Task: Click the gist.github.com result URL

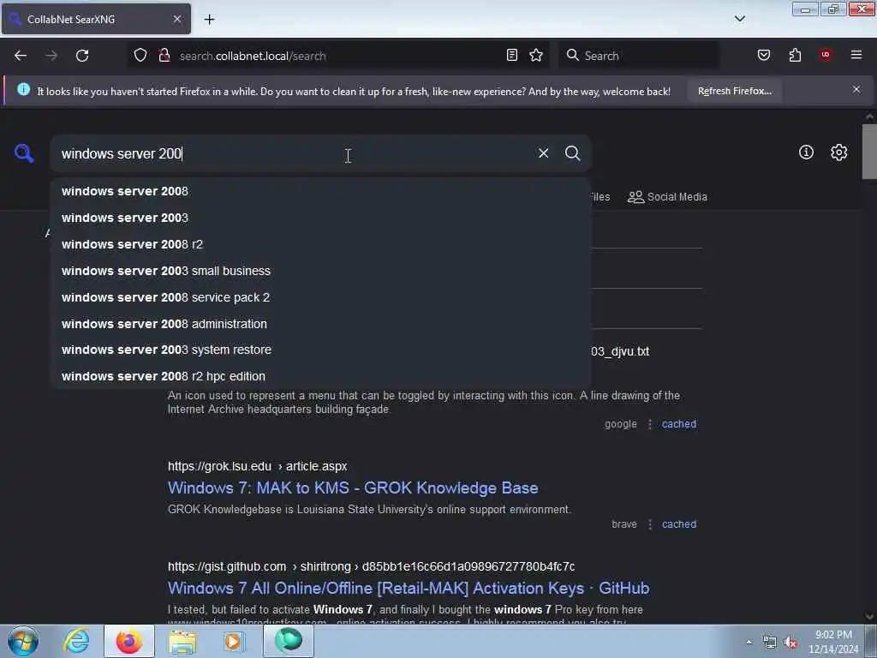Action: tap(372, 566)
